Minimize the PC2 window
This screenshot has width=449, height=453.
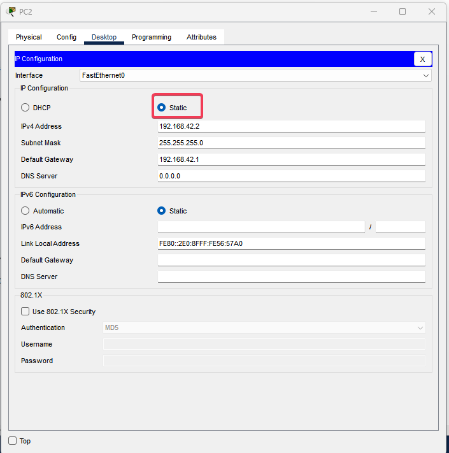pos(373,11)
